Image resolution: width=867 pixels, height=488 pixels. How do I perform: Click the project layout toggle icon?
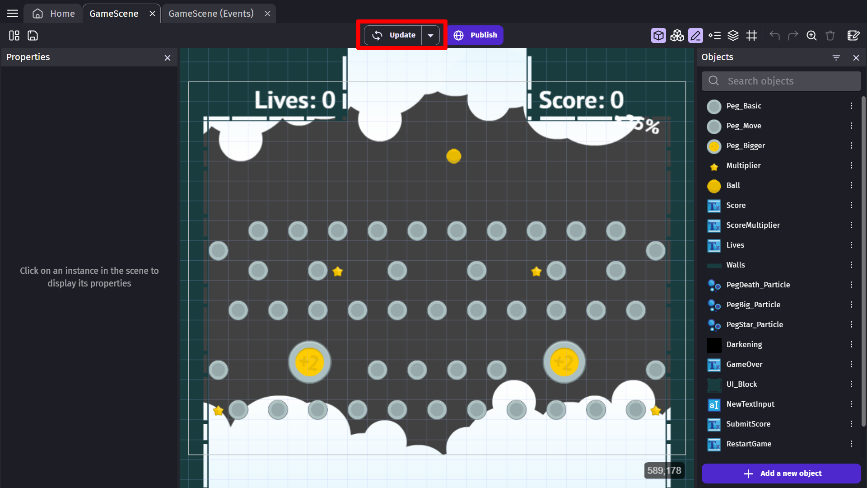click(14, 36)
